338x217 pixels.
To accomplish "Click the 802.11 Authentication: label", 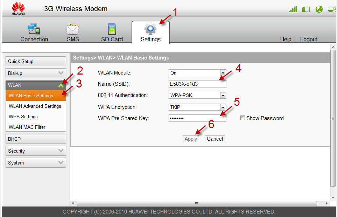I will tap(123, 95).
